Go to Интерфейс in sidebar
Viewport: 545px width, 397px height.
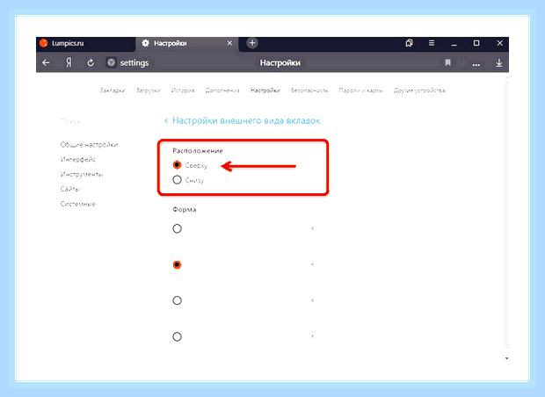(x=78, y=160)
